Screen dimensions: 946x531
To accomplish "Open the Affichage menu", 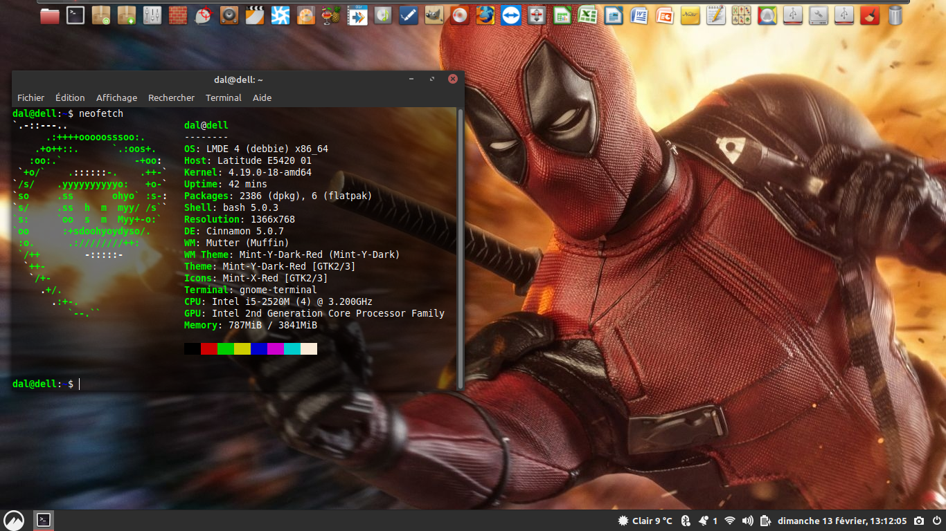I will [116, 97].
